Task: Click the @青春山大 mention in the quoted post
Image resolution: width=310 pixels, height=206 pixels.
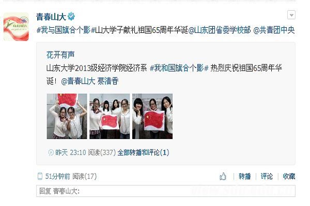Action: [x=78, y=81]
